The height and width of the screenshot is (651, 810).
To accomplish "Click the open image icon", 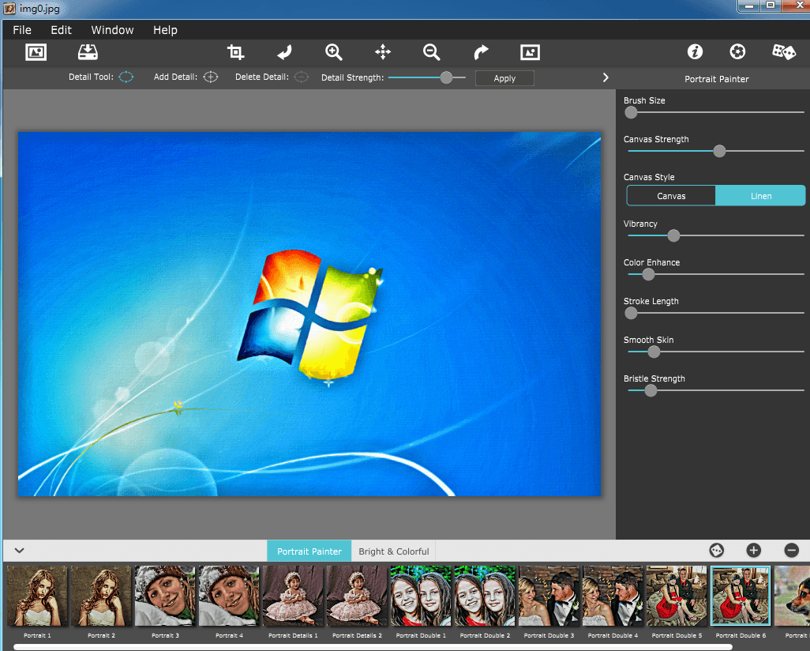I will click(36, 52).
